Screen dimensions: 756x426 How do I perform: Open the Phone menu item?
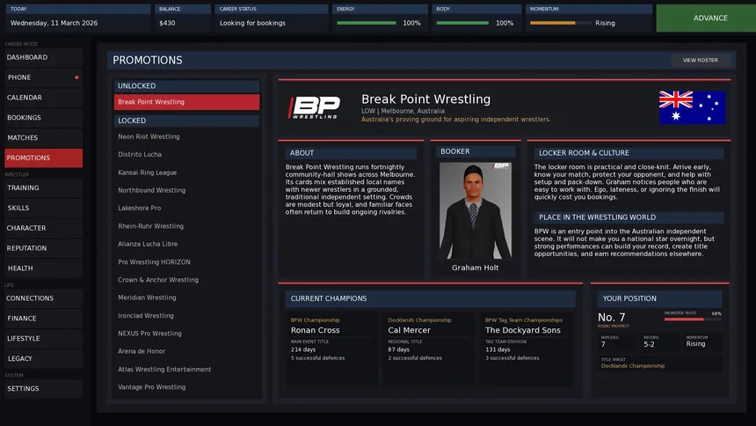point(43,77)
